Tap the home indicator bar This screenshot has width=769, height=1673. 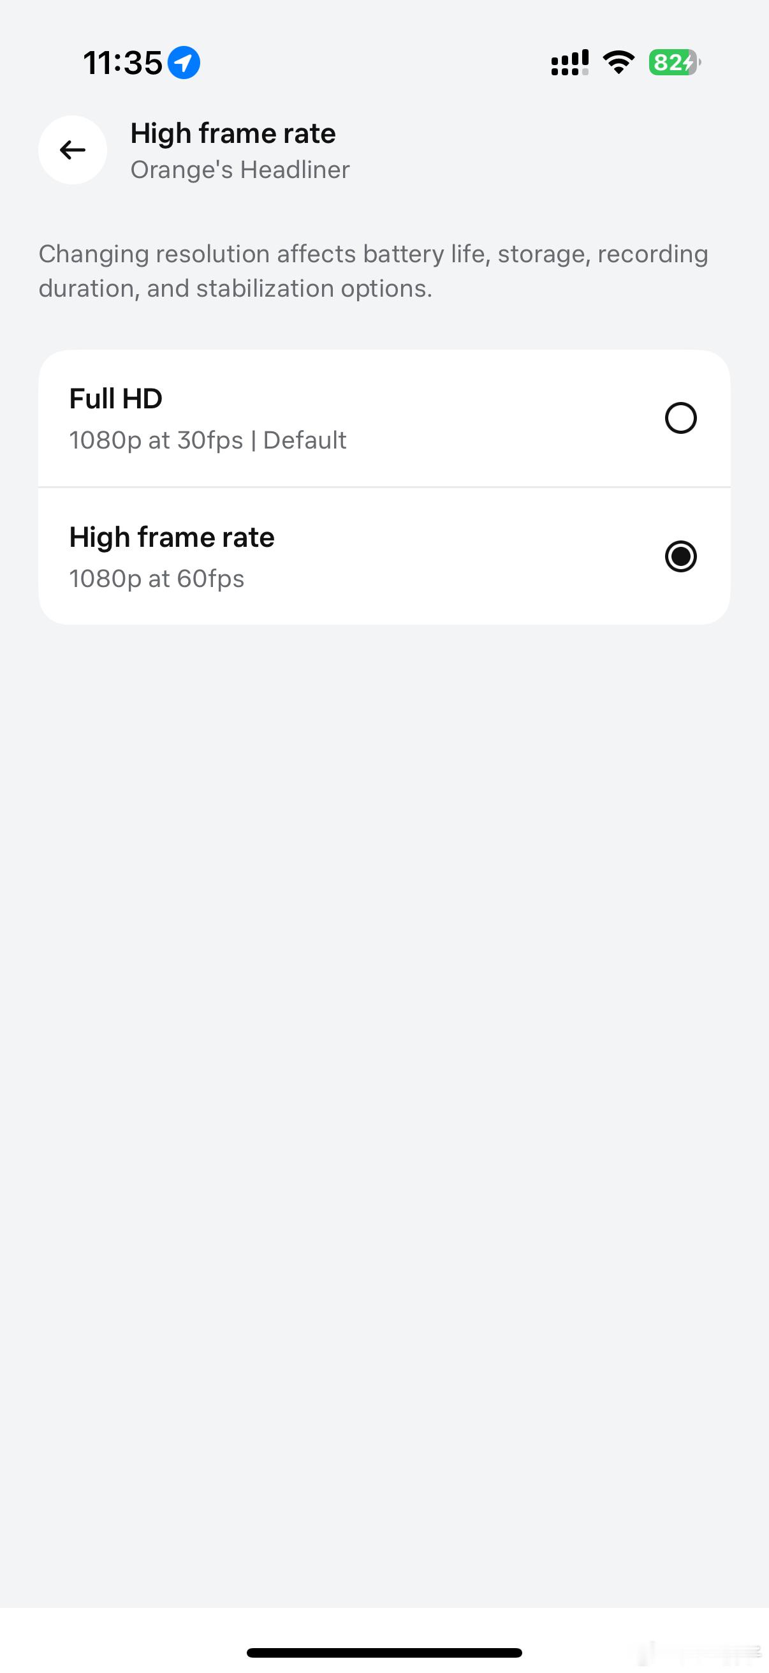(384, 1652)
